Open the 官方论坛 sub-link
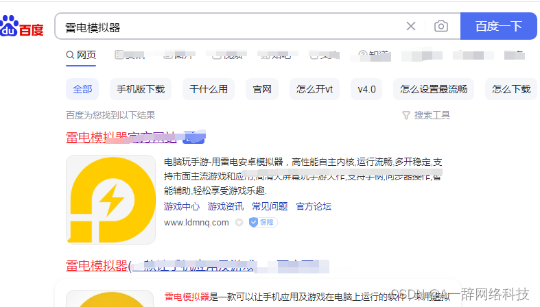 coord(314,207)
